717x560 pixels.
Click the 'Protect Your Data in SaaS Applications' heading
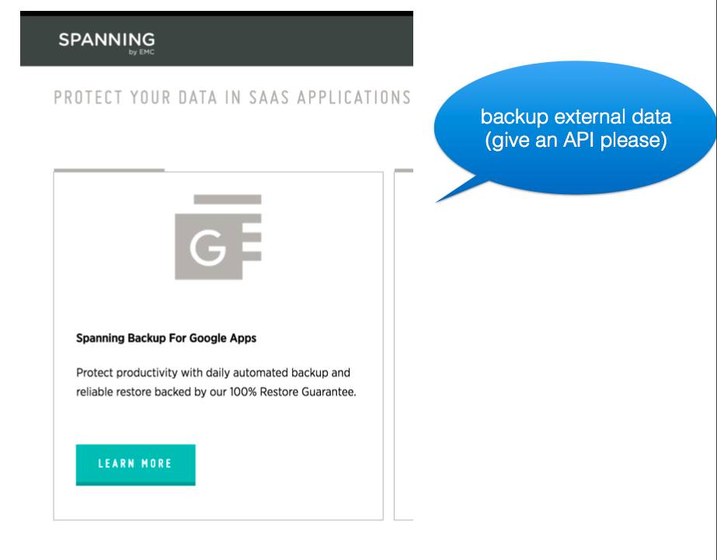click(232, 97)
